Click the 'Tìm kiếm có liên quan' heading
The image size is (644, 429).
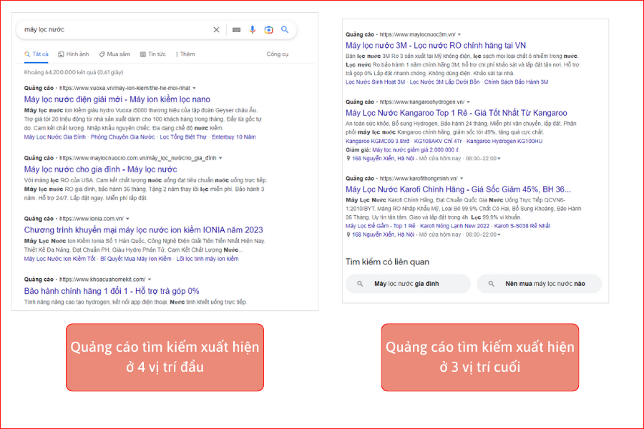click(387, 262)
